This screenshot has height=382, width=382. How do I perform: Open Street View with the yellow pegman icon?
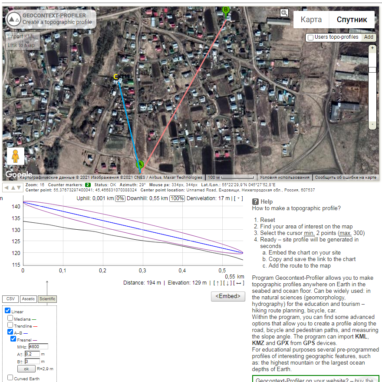point(15,156)
